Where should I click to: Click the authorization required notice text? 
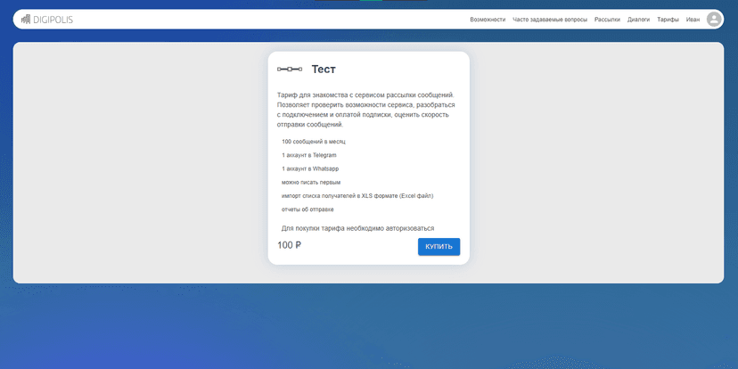point(364,228)
